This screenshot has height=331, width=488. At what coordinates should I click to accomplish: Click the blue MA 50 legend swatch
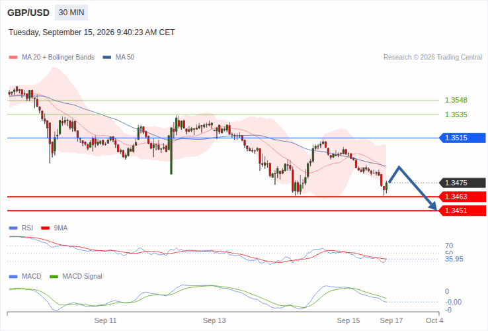106,58
